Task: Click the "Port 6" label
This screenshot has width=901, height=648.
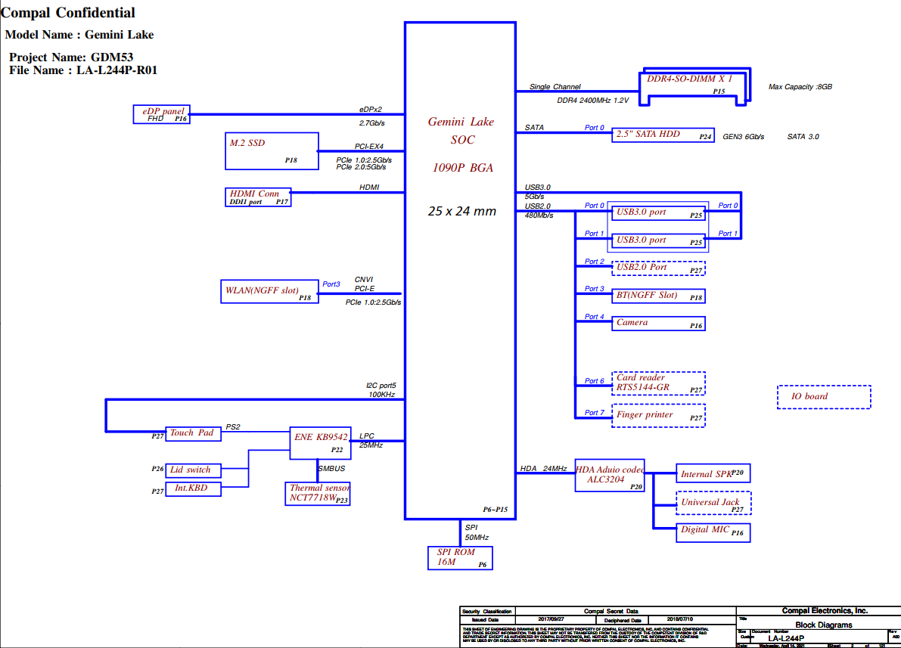Action: coord(594,381)
